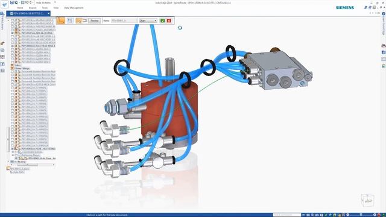Click the tube options icon in command bar

point(70,20)
